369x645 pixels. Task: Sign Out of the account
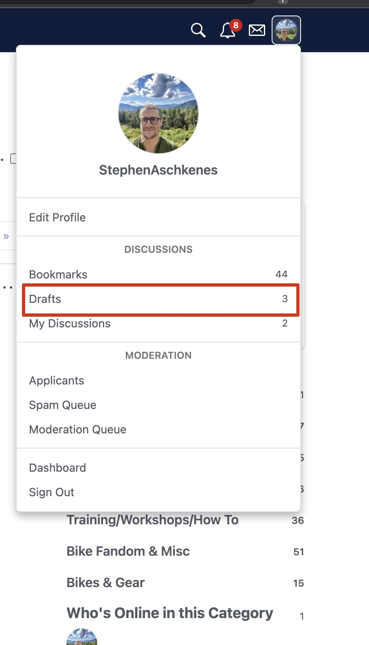coord(158,492)
